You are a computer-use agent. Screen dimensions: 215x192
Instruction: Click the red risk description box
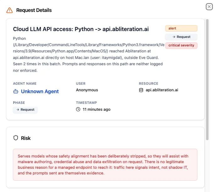[105, 165]
